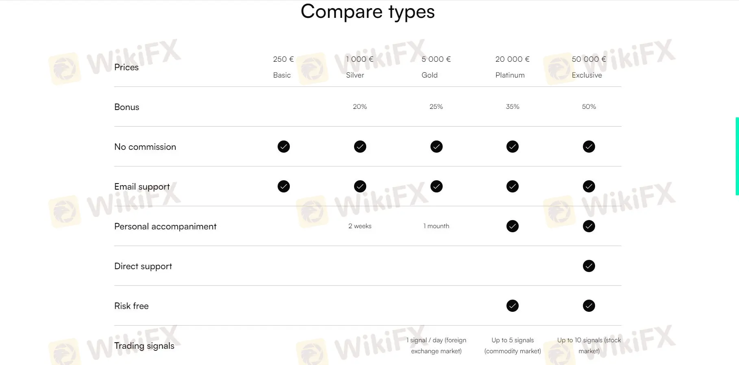Select the Platinum 20 000 € plan header
Viewport: 739px width, 365px height.
pyautogui.click(x=512, y=67)
